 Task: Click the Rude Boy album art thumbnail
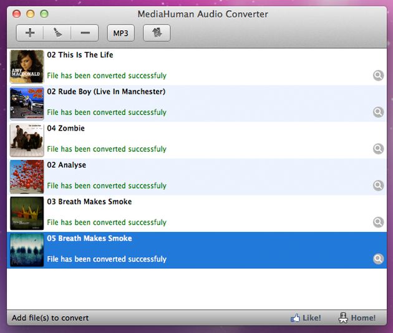pos(27,103)
